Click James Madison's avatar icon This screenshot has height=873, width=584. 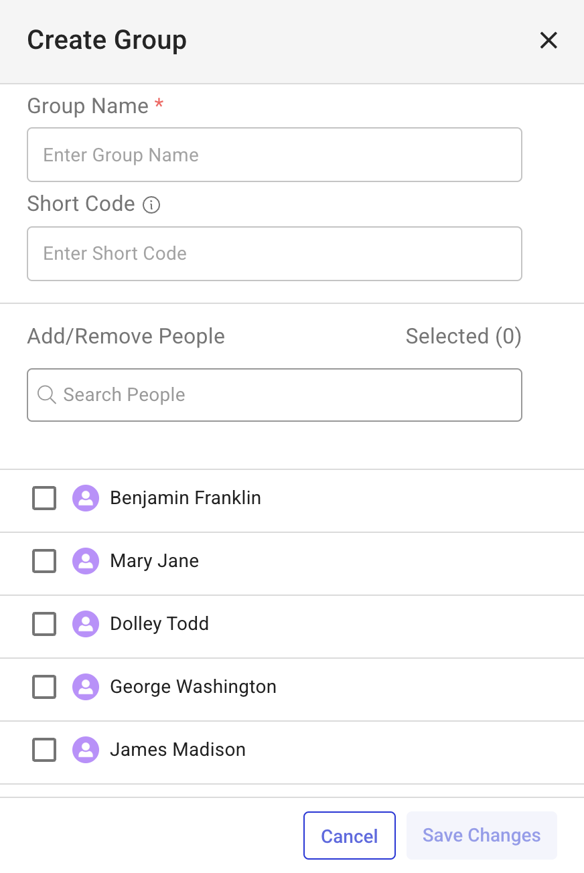[86, 750]
